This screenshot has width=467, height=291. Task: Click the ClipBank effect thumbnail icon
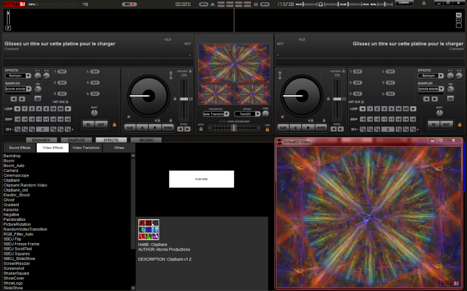point(148,230)
